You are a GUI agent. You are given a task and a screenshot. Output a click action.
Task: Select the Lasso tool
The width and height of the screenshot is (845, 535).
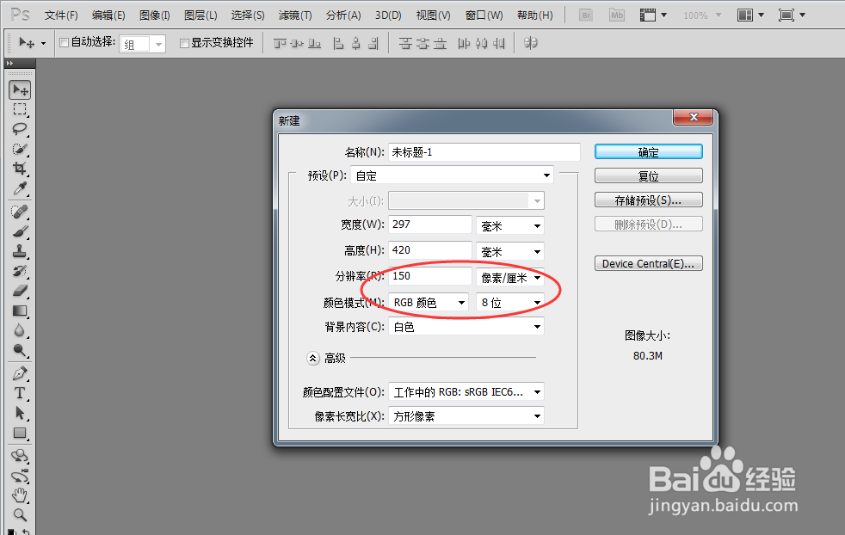(x=20, y=129)
